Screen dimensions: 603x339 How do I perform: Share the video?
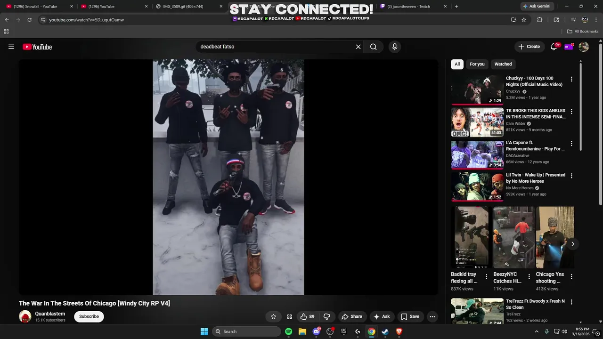click(x=352, y=316)
